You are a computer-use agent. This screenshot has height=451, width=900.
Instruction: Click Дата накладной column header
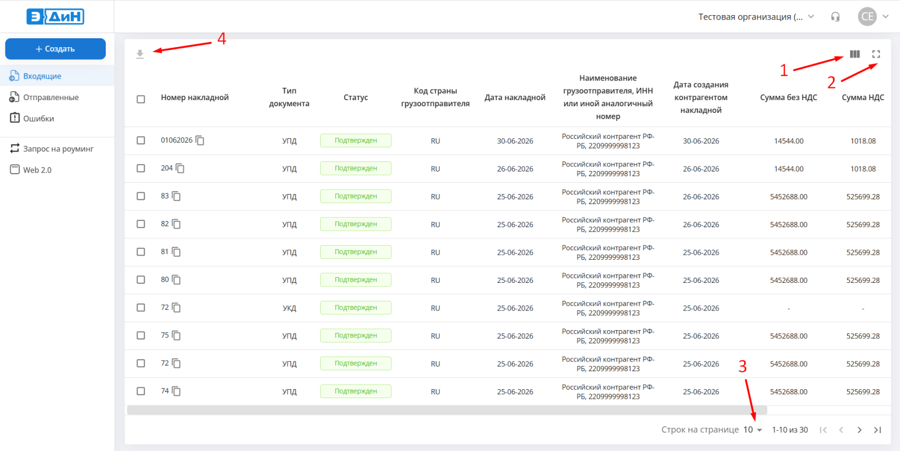515,97
